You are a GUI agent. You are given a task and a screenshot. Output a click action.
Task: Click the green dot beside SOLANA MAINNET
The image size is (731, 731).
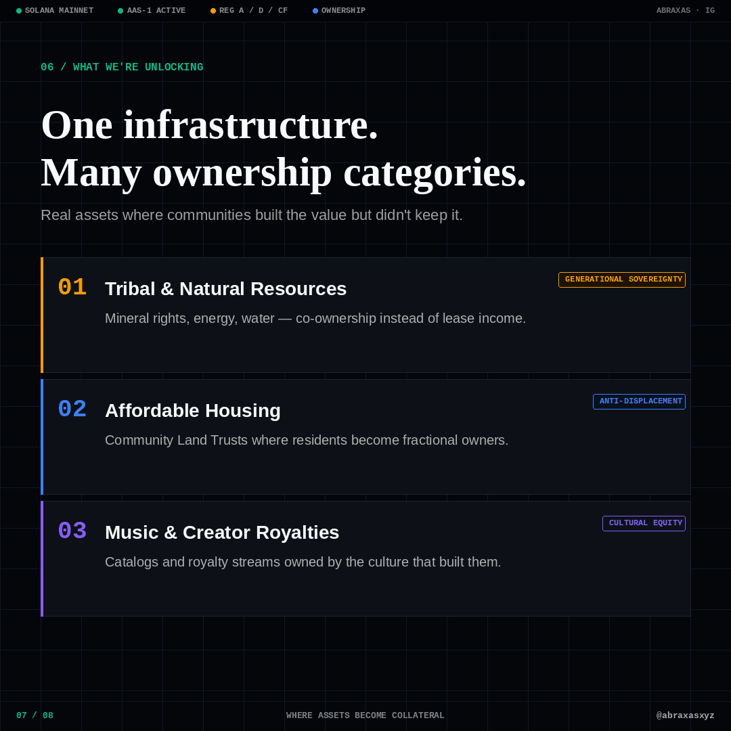coord(19,11)
